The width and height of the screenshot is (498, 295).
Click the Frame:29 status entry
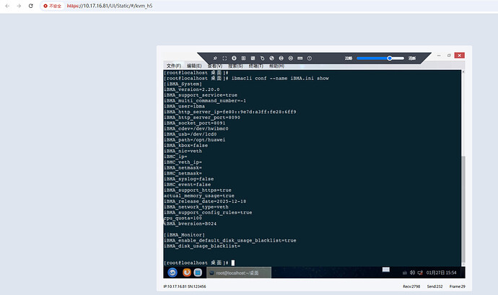pyautogui.click(x=458, y=286)
